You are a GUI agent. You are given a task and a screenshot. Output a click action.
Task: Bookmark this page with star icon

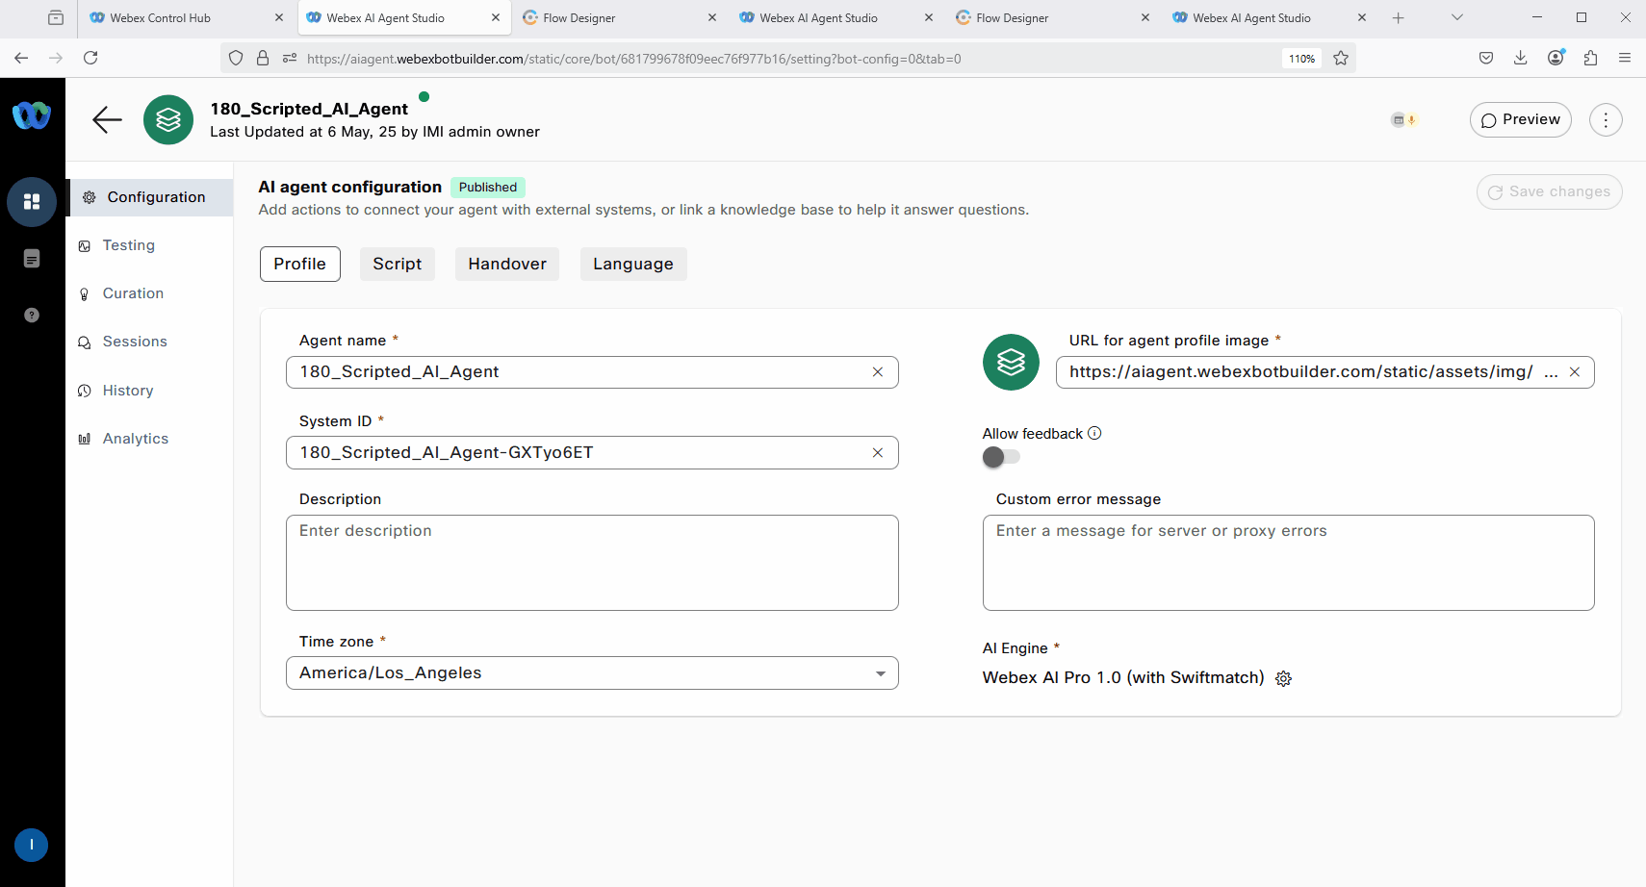click(1341, 59)
